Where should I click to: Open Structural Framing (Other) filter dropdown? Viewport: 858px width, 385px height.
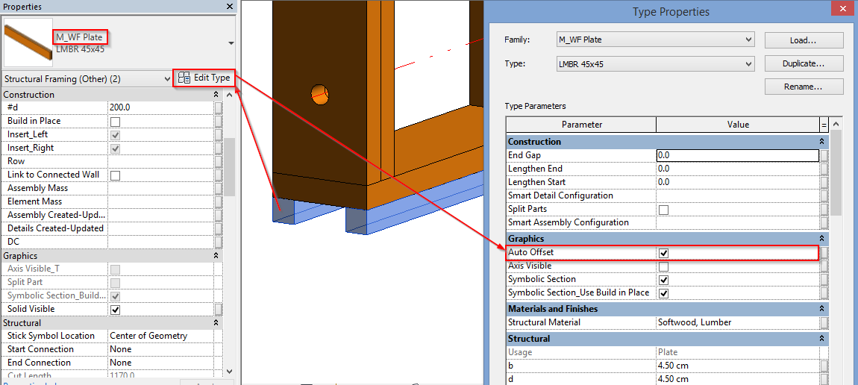click(x=166, y=78)
